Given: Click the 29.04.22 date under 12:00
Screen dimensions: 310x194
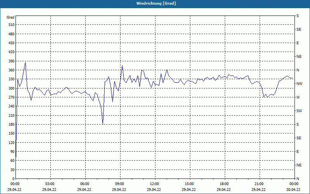Looking at the screenshot, I should click(x=154, y=189).
